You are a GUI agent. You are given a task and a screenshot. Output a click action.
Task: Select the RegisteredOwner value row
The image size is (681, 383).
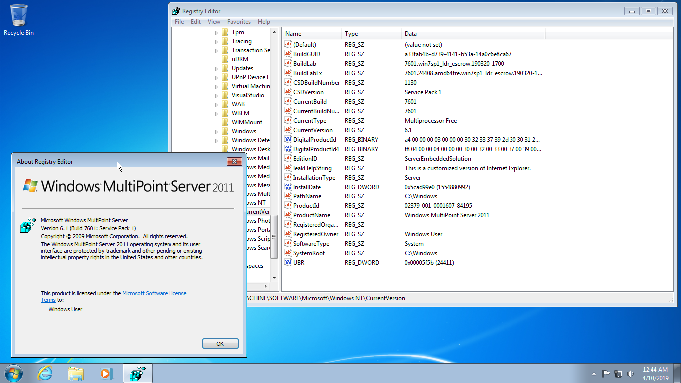(x=414, y=234)
